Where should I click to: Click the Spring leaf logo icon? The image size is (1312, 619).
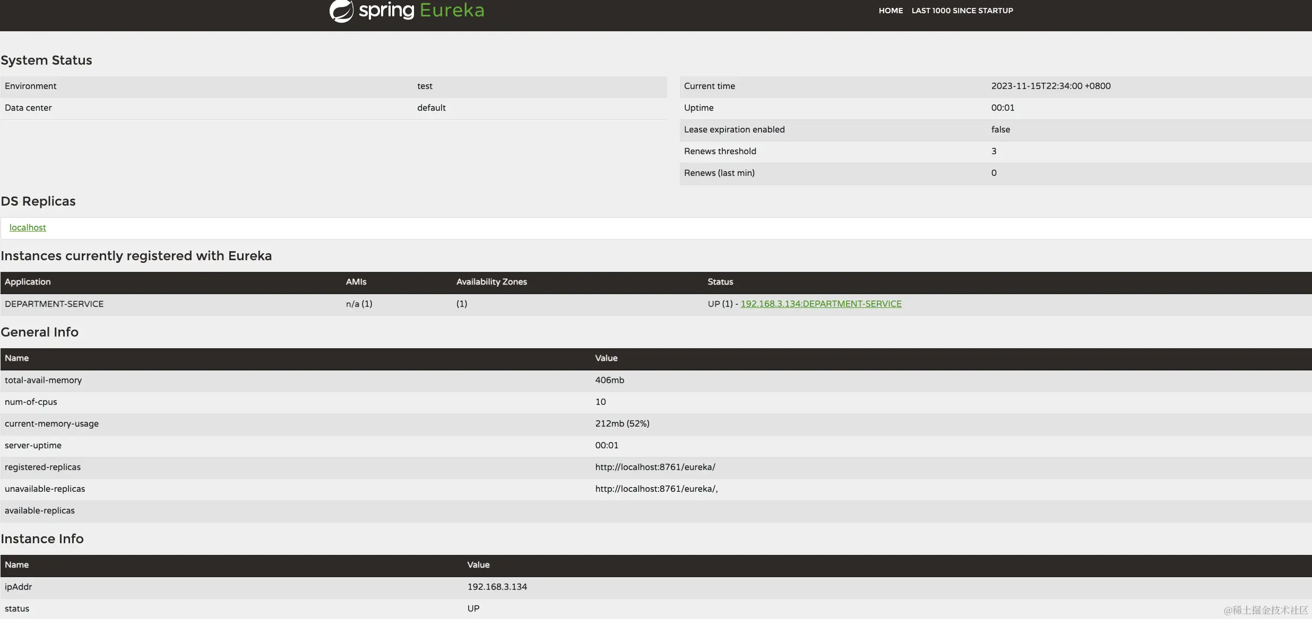point(341,11)
